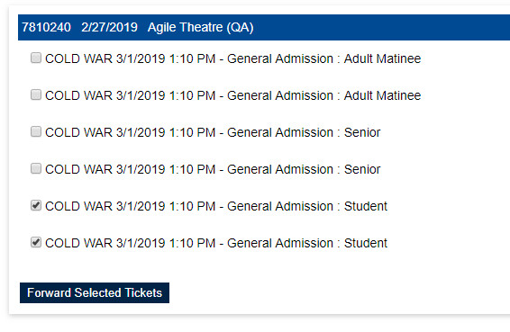Screen dimensions: 510x332
Task: Click the Forward Selected Tickets button
Action: tap(95, 292)
